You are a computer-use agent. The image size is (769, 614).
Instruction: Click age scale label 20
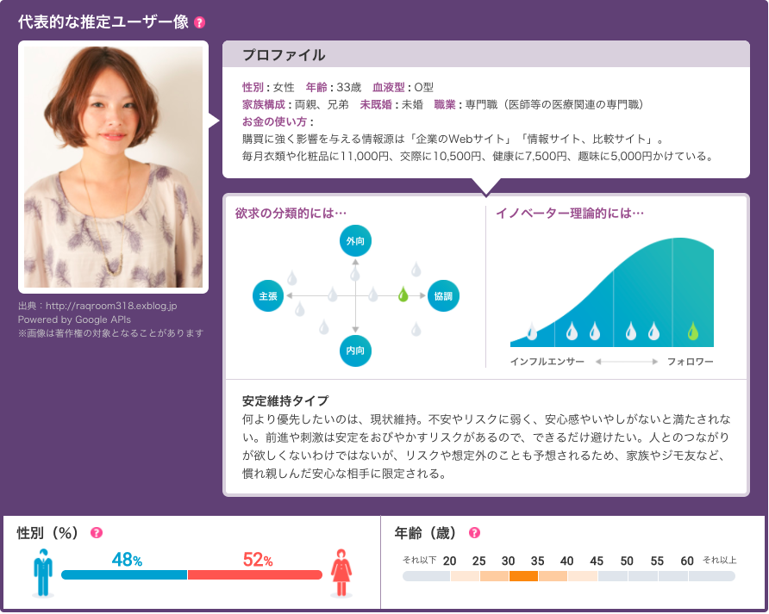tap(449, 561)
